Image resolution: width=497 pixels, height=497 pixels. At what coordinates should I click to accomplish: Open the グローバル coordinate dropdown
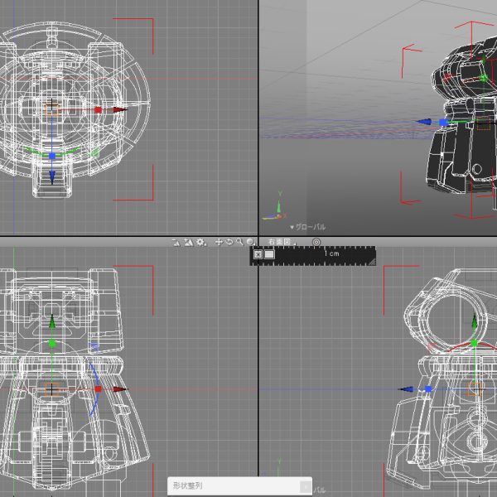(x=307, y=227)
